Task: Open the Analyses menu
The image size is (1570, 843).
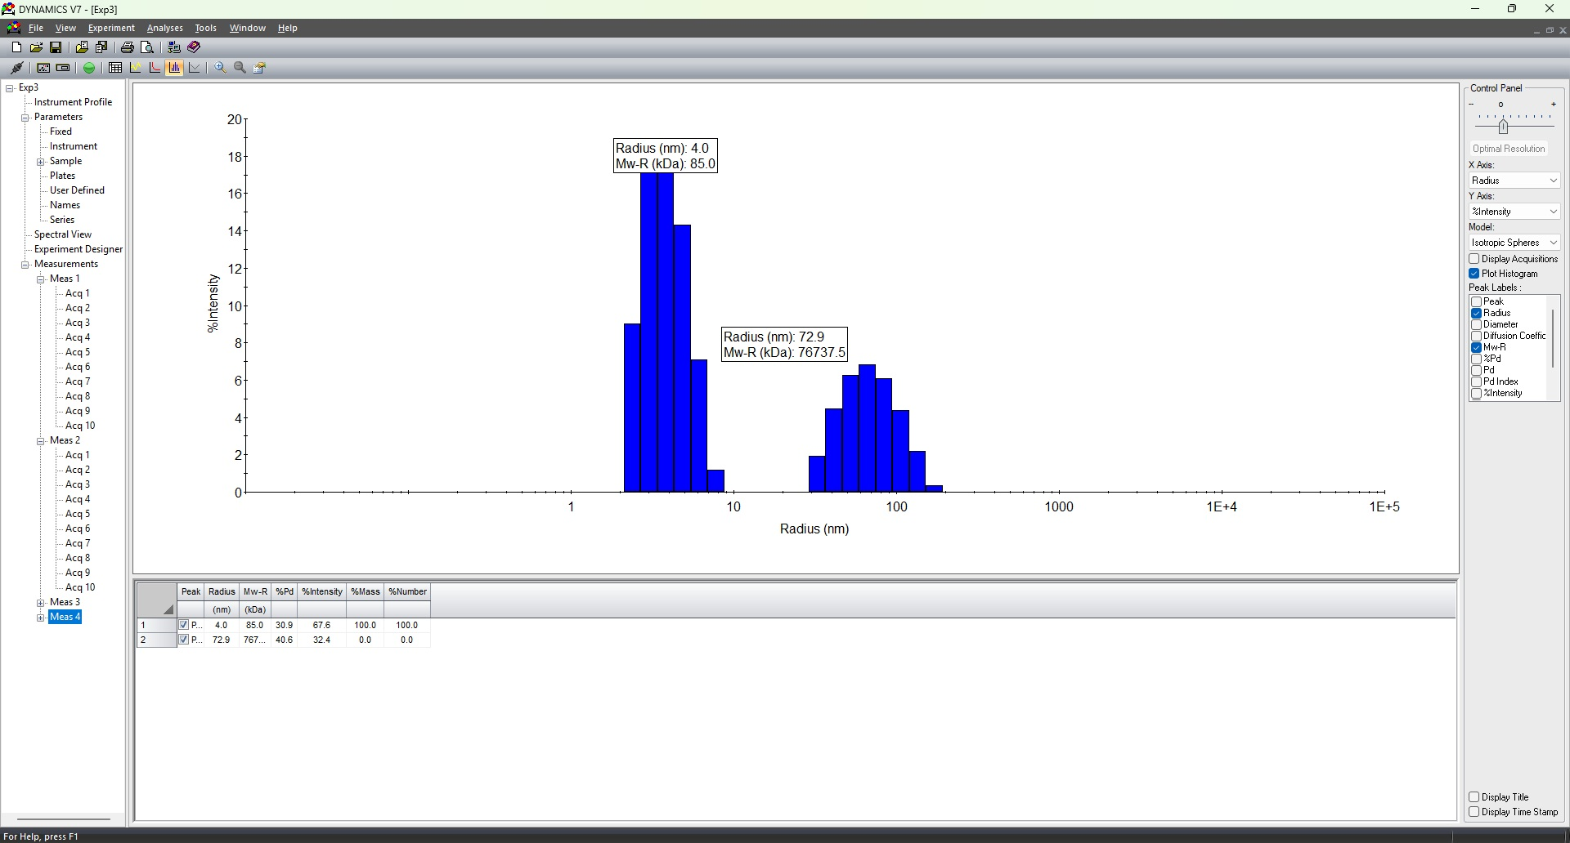Action: 164,28
